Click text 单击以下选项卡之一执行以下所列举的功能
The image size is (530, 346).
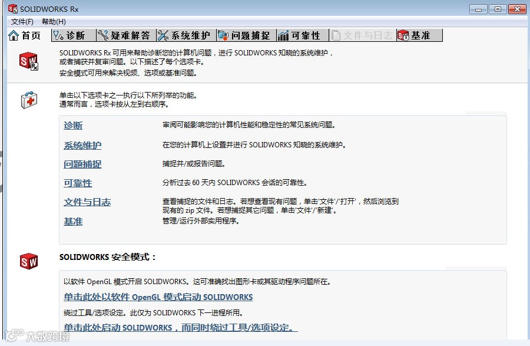click(x=128, y=95)
